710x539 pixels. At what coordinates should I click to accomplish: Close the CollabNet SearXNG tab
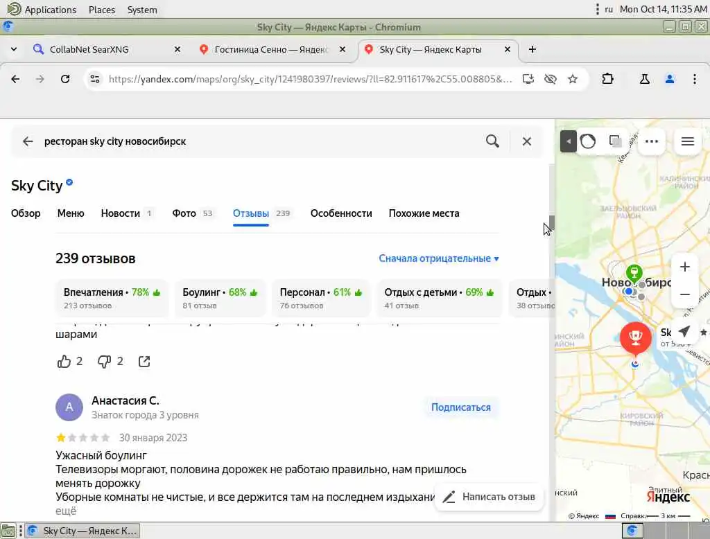click(177, 49)
